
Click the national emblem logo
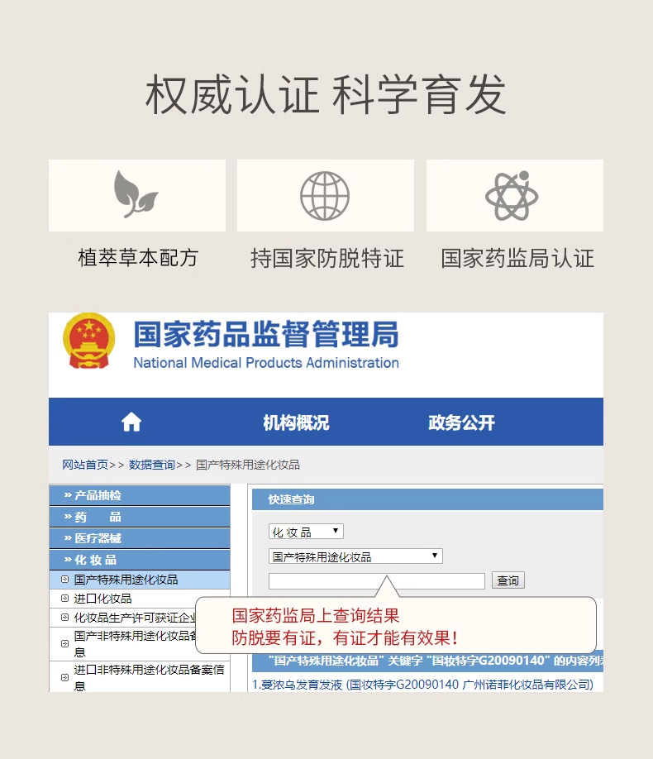coord(88,341)
